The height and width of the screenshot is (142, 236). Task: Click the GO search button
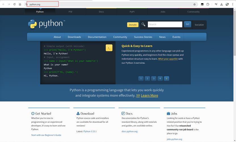187,24
